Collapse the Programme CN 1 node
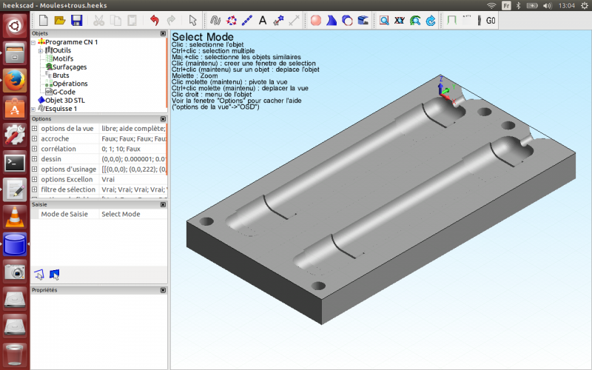The height and width of the screenshot is (370, 592). coord(33,42)
